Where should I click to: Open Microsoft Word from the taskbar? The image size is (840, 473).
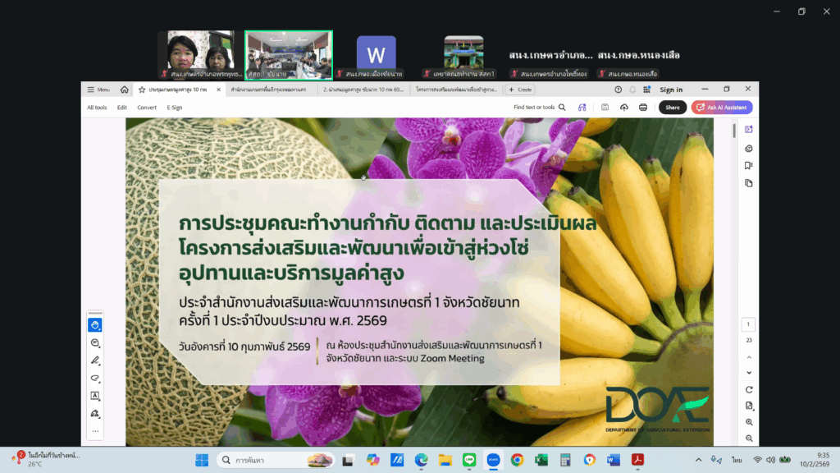(x=613, y=460)
